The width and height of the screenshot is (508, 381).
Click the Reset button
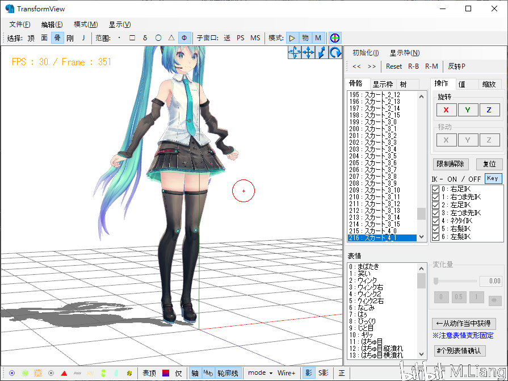tap(394, 66)
